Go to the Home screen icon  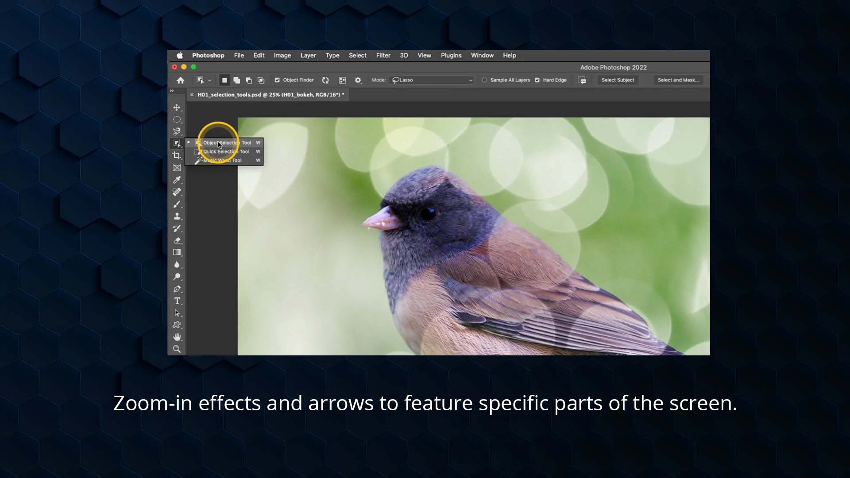180,80
